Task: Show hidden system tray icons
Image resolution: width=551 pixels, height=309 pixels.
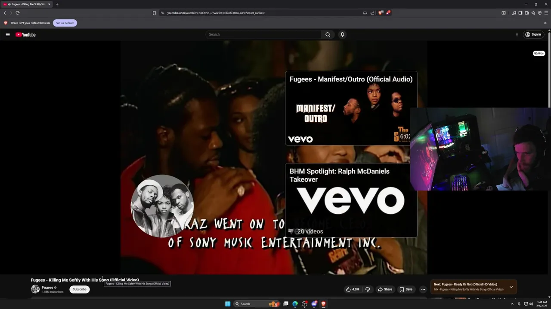Action: (x=512, y=304)
